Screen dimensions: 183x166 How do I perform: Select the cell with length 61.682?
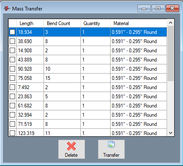click(x=30, y=106)
